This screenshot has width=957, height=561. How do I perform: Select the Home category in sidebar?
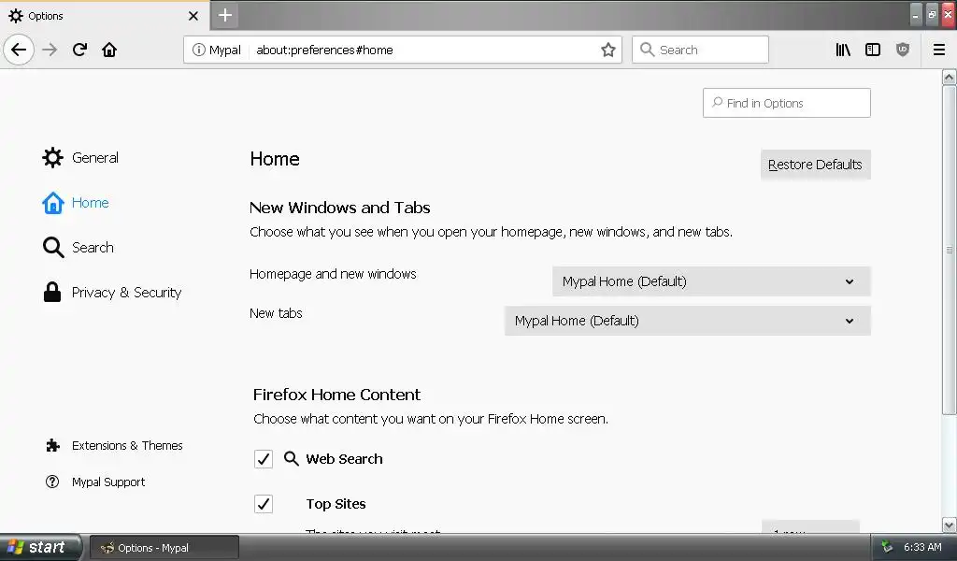(76, 203)
